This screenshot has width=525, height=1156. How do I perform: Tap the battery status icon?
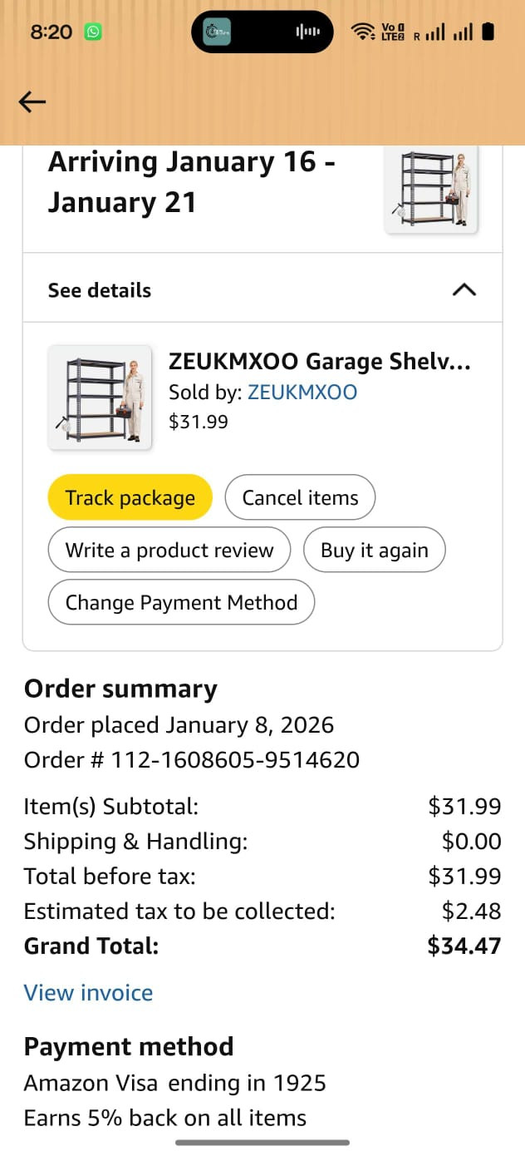[x=488, y=32]
